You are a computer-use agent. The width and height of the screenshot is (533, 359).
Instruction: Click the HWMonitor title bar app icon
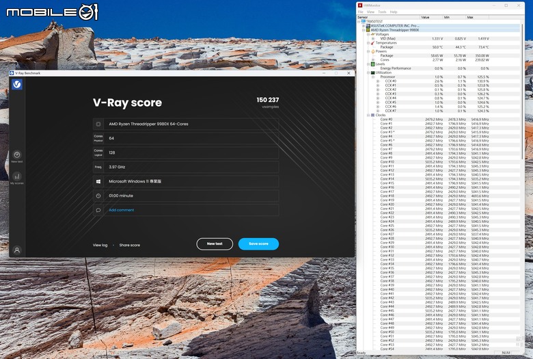(x=360, y=5)
